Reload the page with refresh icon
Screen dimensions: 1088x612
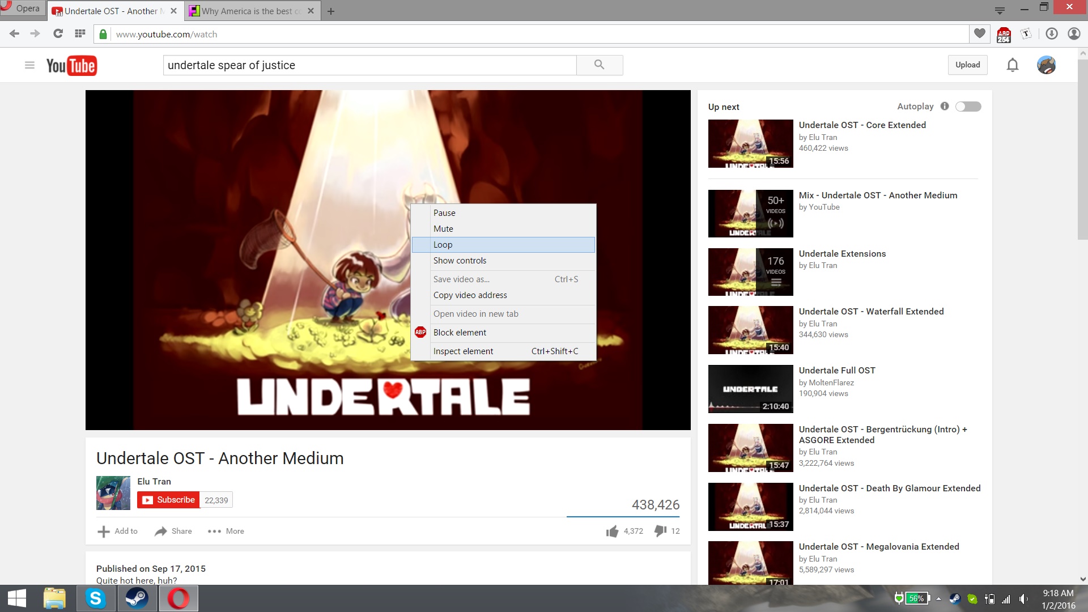click(x=58, y=34)
